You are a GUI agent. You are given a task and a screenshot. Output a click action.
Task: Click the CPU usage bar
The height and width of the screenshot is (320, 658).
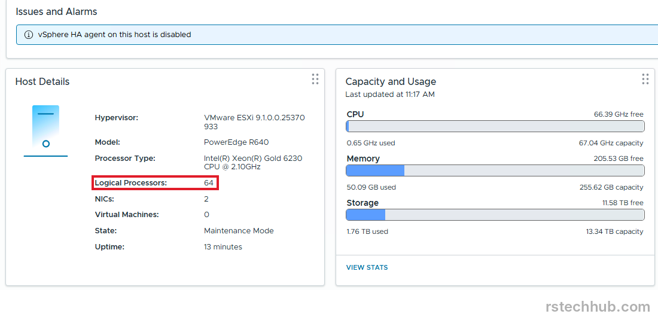click(x=495, y=126)
